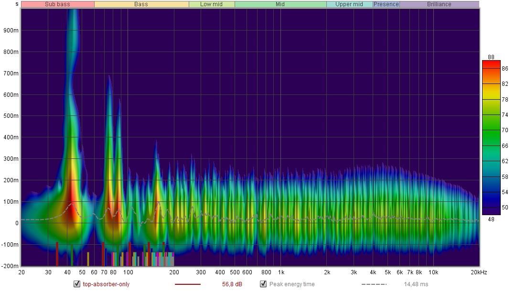The width and height of the screenshot is (516, 291).
Task: Select the Presence band header
Action: pos(386,4)
